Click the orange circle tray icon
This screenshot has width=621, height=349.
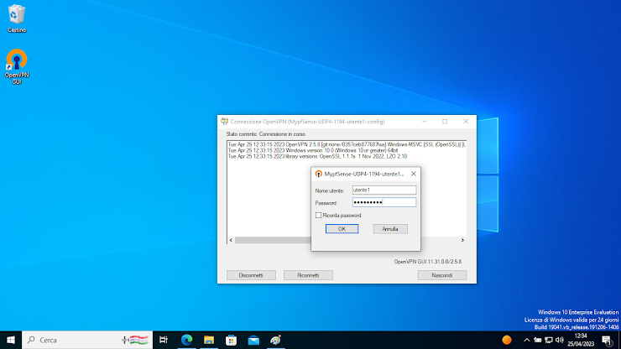pyautogui.click(x=507, y=340)
